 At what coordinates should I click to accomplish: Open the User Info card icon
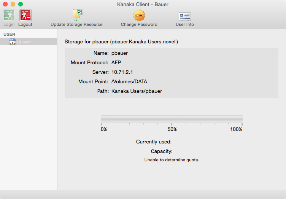(x=185, y=16)
